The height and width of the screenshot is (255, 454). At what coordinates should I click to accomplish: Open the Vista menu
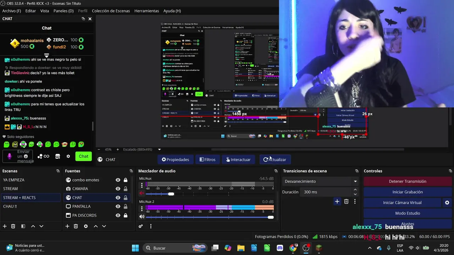[45, 11]
